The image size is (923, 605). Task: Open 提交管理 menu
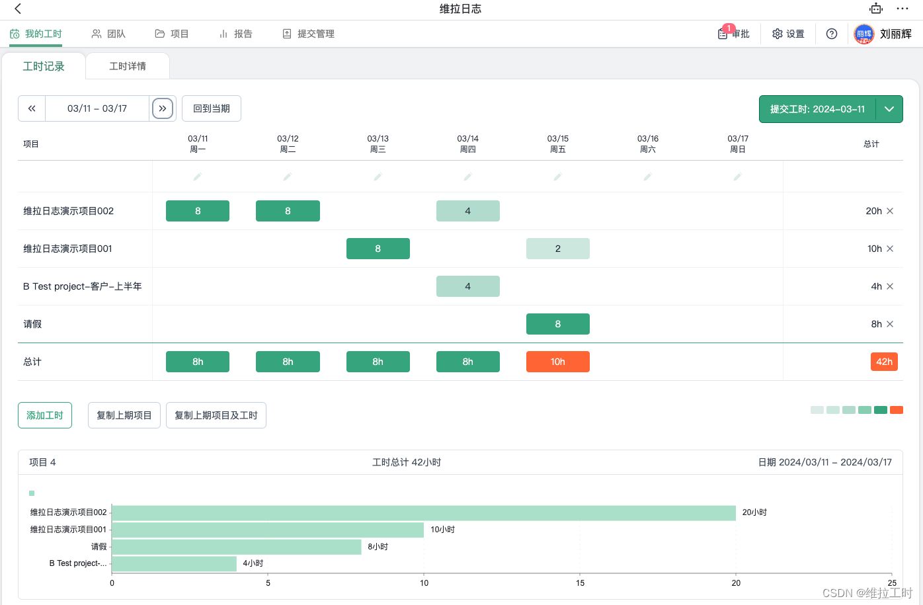[308, 34]
